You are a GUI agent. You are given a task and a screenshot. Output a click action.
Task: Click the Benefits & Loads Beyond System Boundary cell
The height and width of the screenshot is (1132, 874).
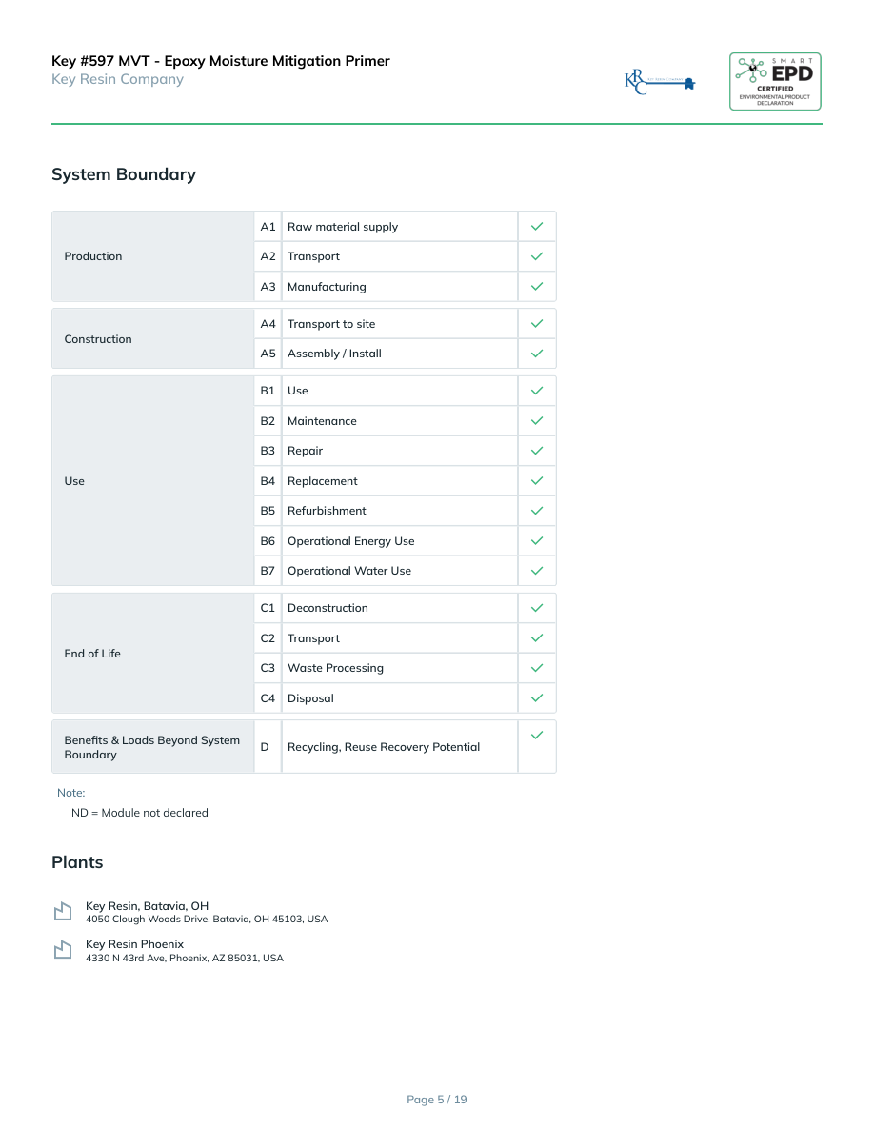152,747
